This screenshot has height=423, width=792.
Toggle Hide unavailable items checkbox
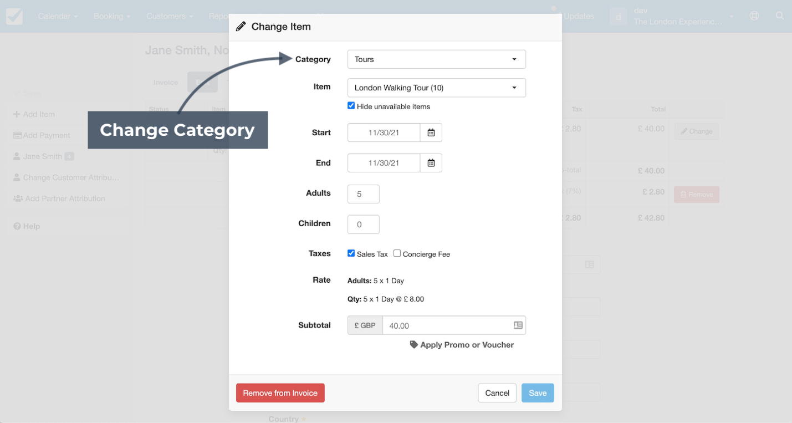(x=351, y=105)
